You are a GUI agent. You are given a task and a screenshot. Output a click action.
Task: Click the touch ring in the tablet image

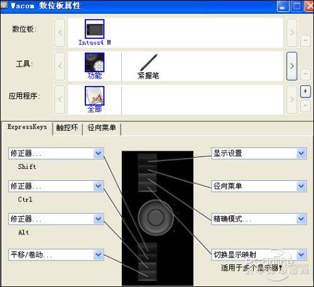pos(156,217)
